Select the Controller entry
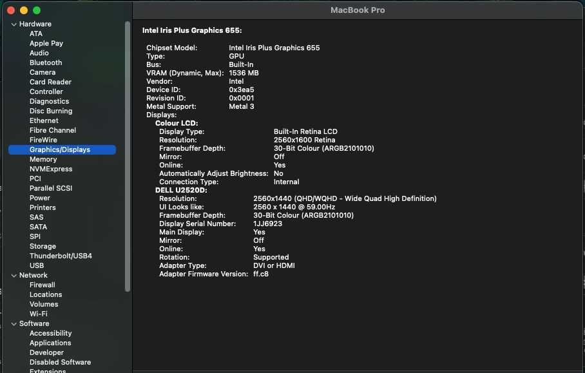 pyautogui.click(x=46, y=91)
